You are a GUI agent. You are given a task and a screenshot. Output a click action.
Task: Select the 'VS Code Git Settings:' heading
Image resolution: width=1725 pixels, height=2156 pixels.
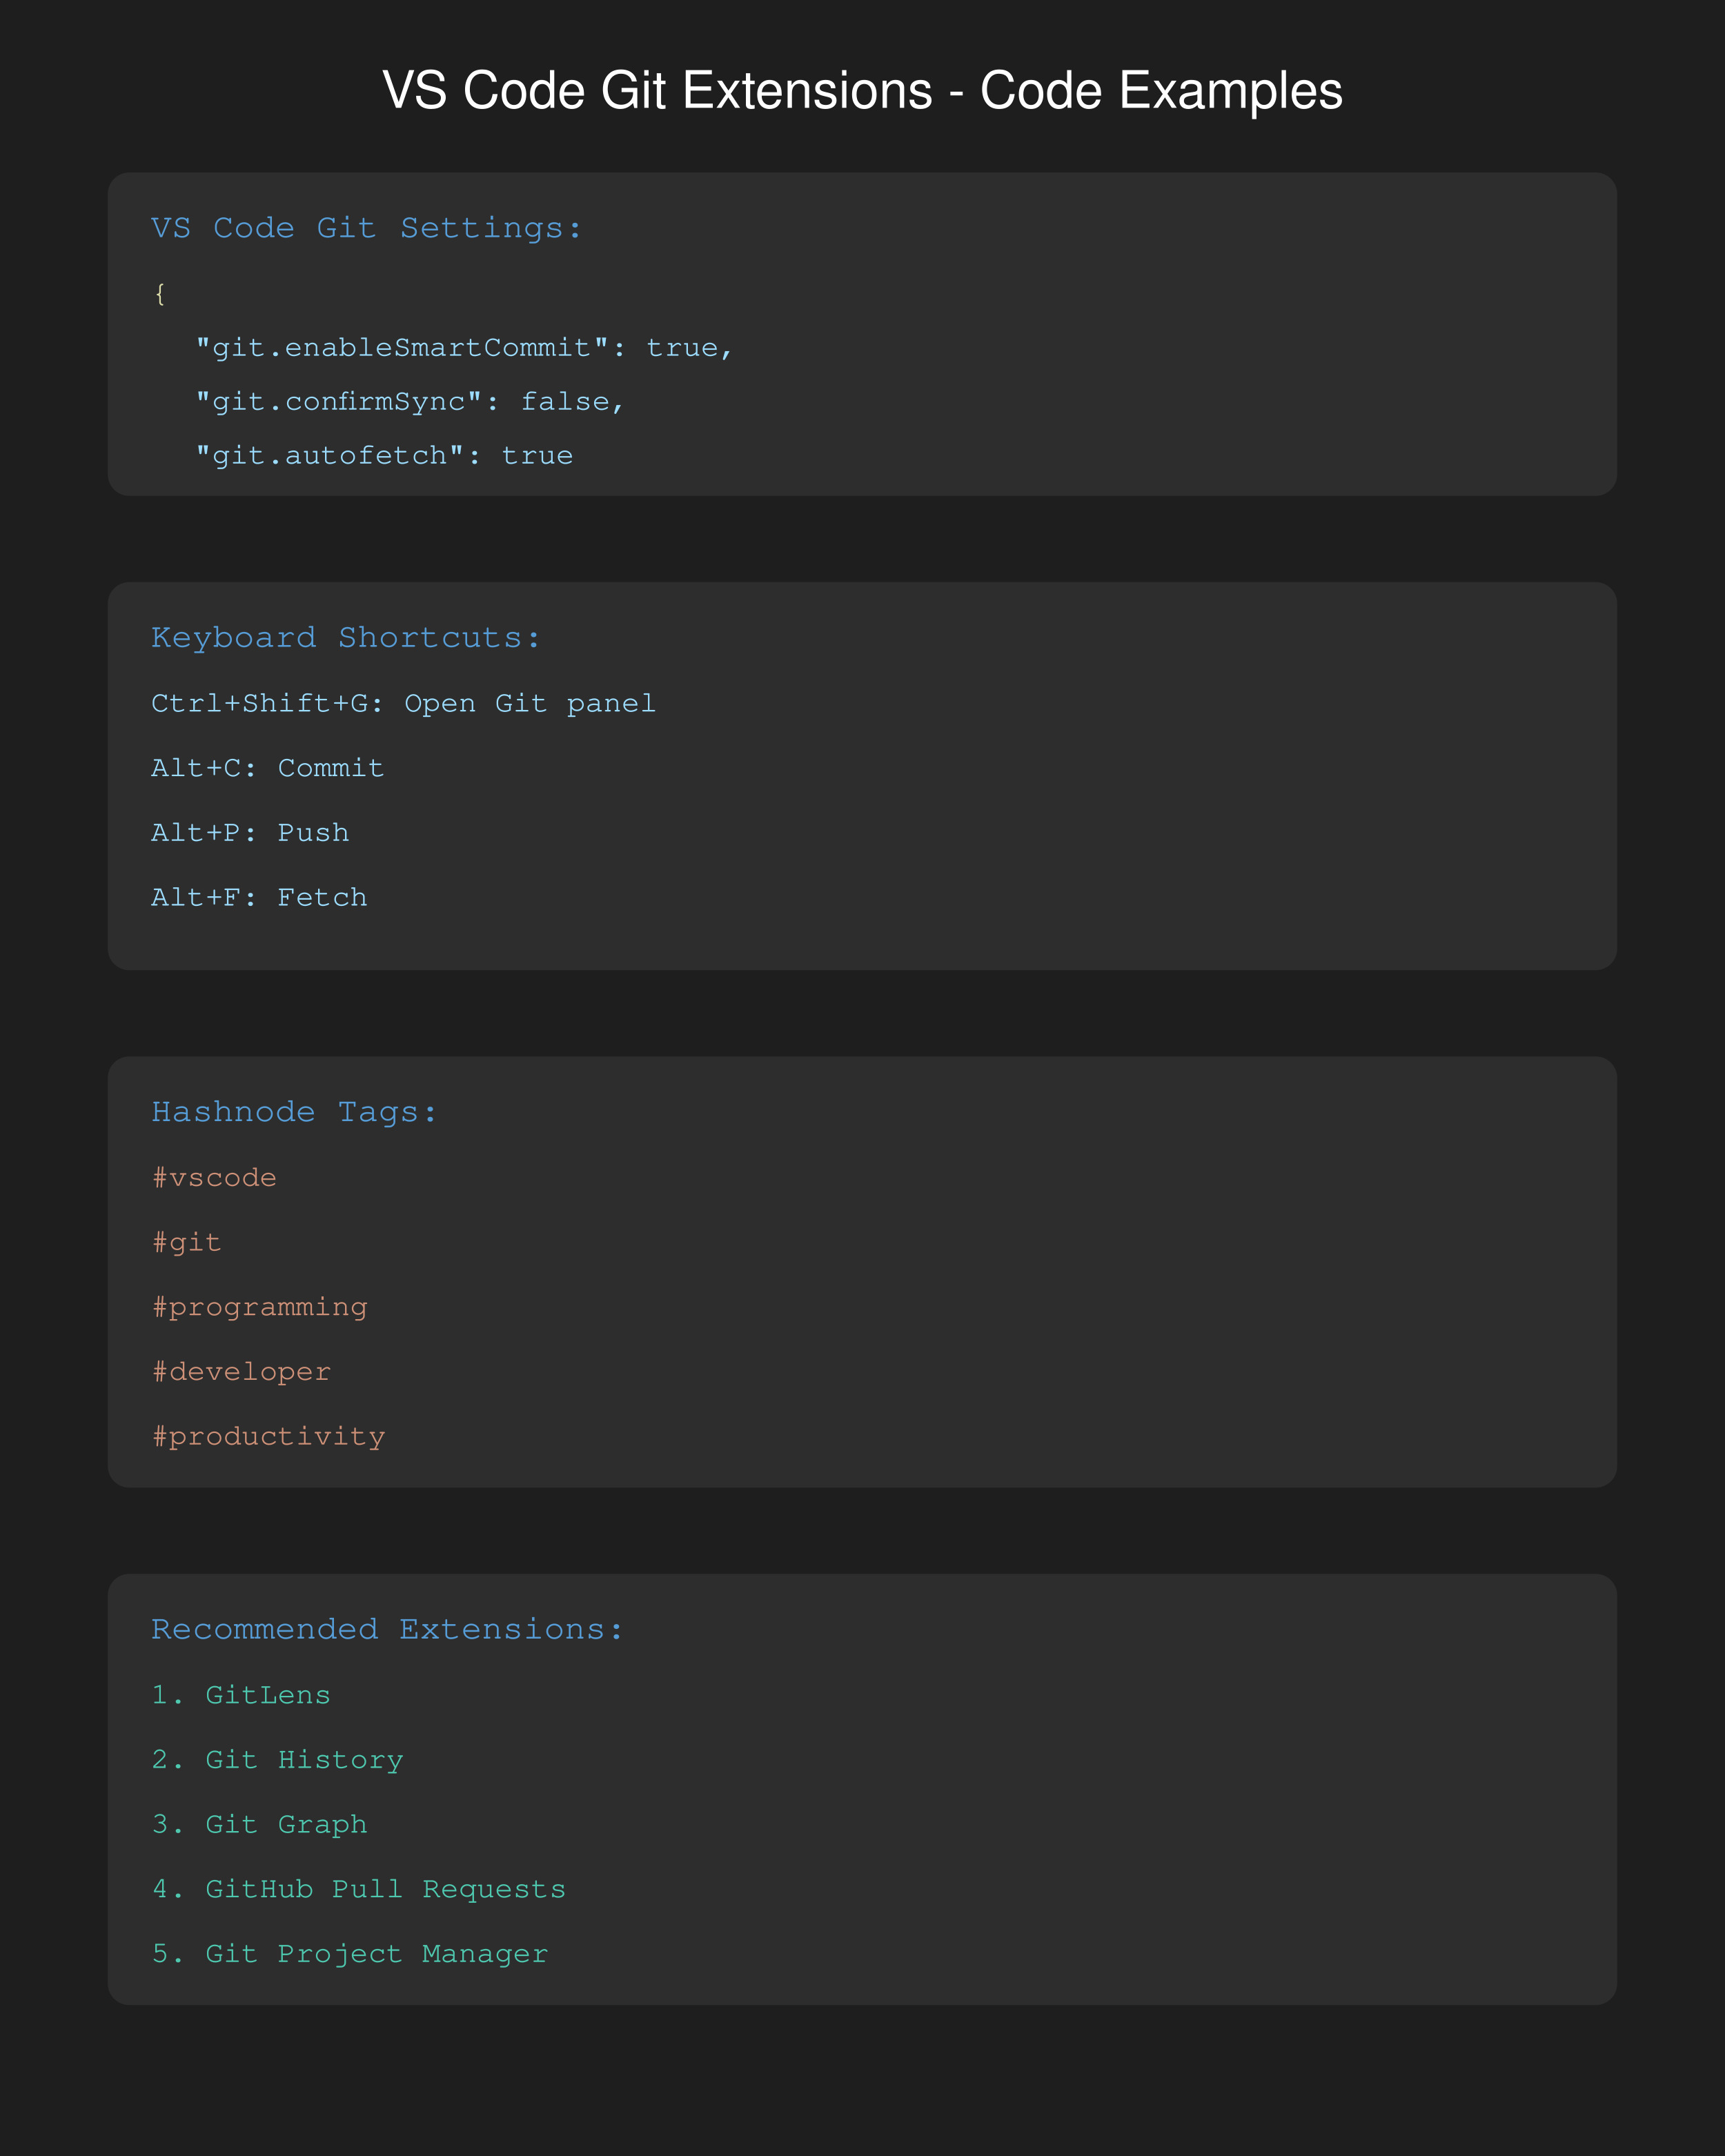click(x=366, y=228)
